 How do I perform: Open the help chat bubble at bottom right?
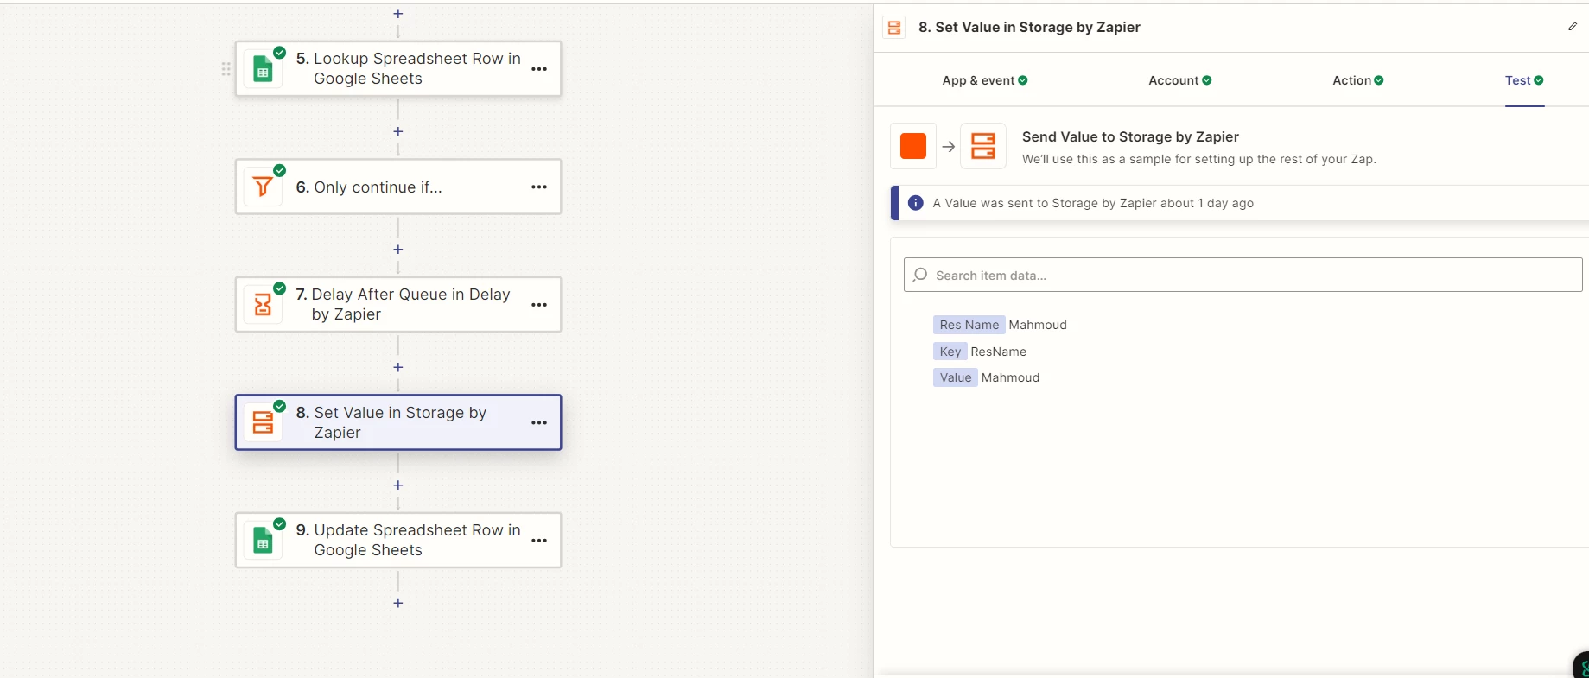coord(1582,666)
